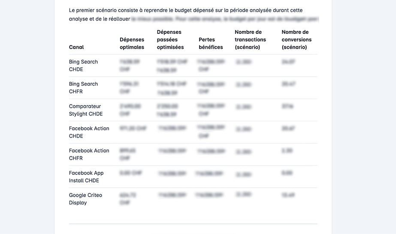Click the Nombre de conversions header
Screen dimensions: 396x234
click(296, 39)
